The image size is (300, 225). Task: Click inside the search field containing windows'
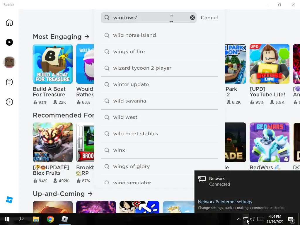pyautogui.click(x=149, y=18)
